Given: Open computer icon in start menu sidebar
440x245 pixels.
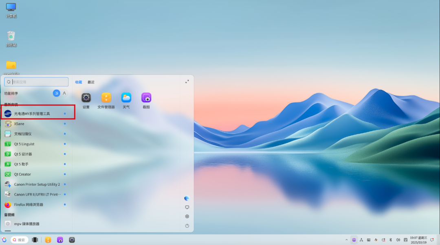Looking at the screenshot, I should [187, 208].
